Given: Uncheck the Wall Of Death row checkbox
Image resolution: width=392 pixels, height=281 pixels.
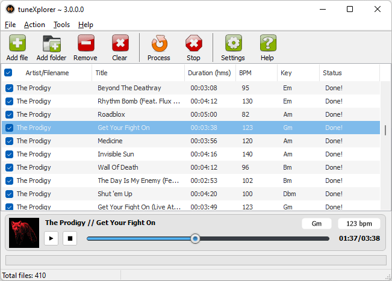Looking at the screenshot, I should coord(9,167).
